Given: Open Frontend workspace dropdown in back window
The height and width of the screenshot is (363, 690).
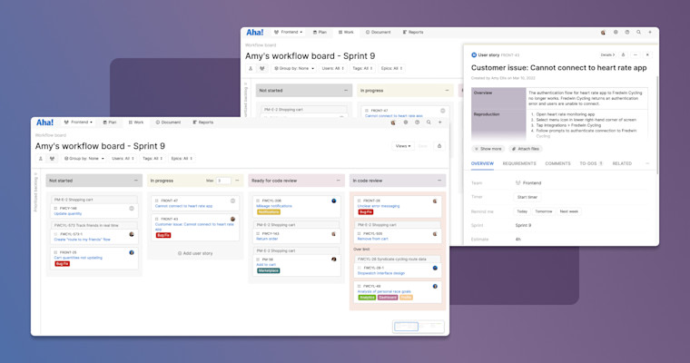Looking at the screenshot, I should pyautogui.click(x=288, y=32).
